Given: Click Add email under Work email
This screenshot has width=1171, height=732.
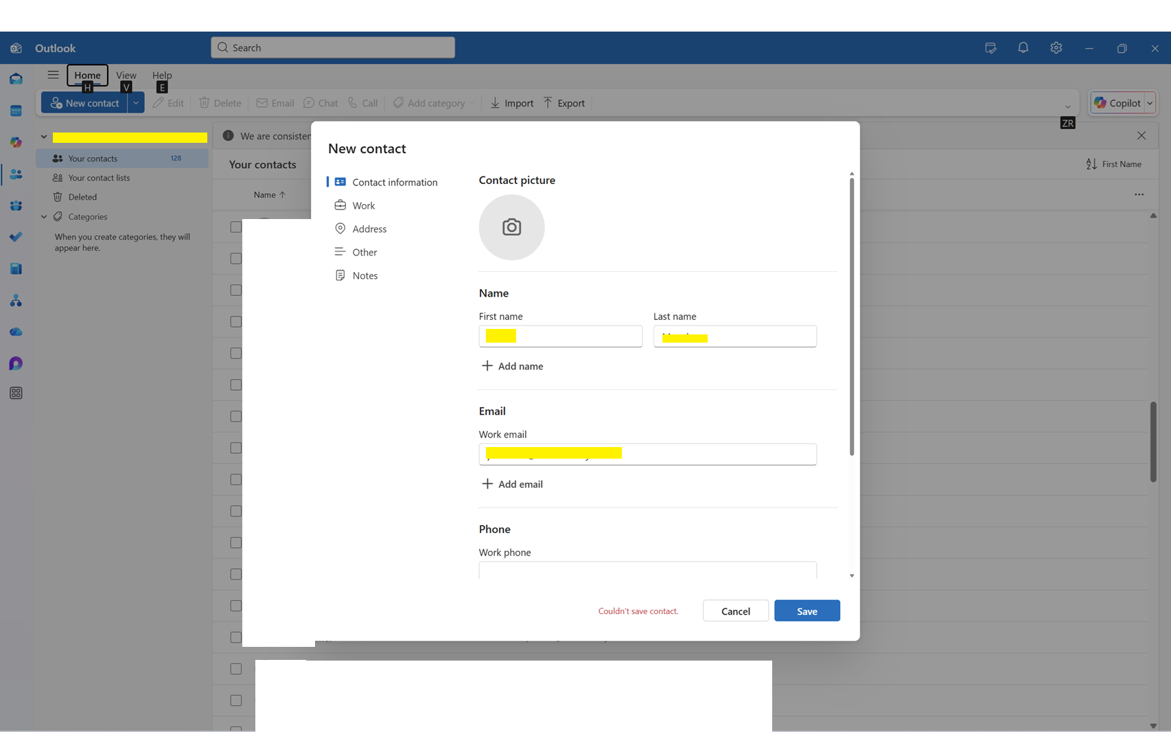Looking at the screenshot, I should click(x=512, y=483).
